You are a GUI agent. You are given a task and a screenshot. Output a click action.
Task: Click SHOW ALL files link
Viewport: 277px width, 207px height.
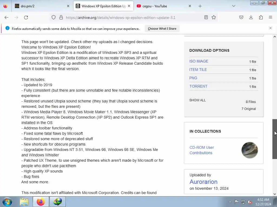197,100
